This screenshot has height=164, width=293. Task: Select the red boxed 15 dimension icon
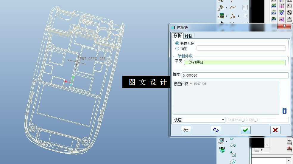(289, 149)
